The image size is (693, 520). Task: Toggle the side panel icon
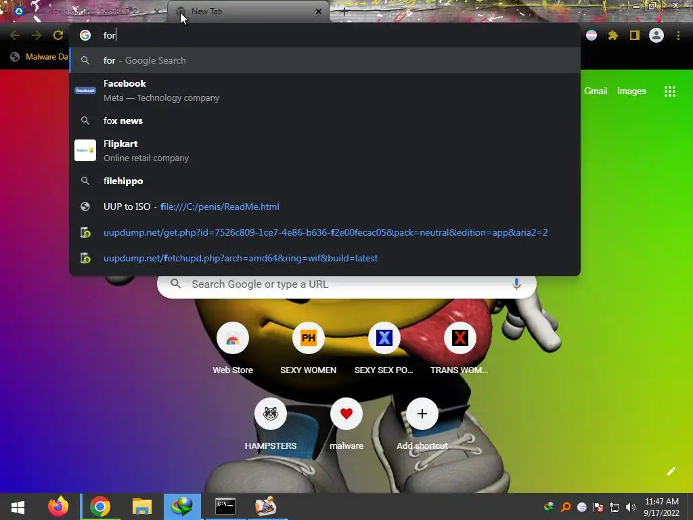635,35
